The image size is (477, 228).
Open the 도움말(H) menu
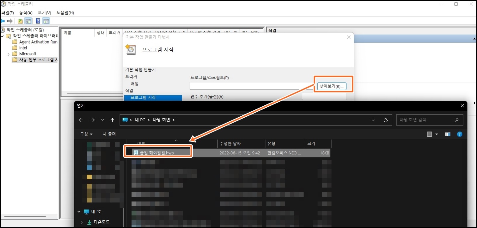(x=65, y=13)
